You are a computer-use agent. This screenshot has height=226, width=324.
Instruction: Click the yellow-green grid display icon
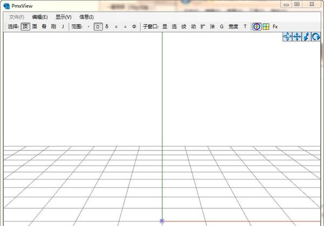click(266, 26)
